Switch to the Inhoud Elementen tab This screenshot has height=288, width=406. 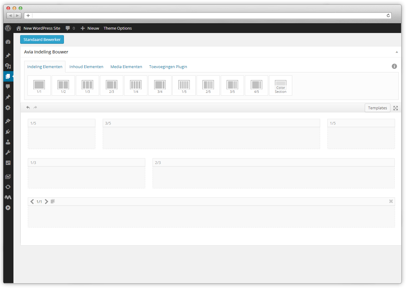[x=87, y=66]
